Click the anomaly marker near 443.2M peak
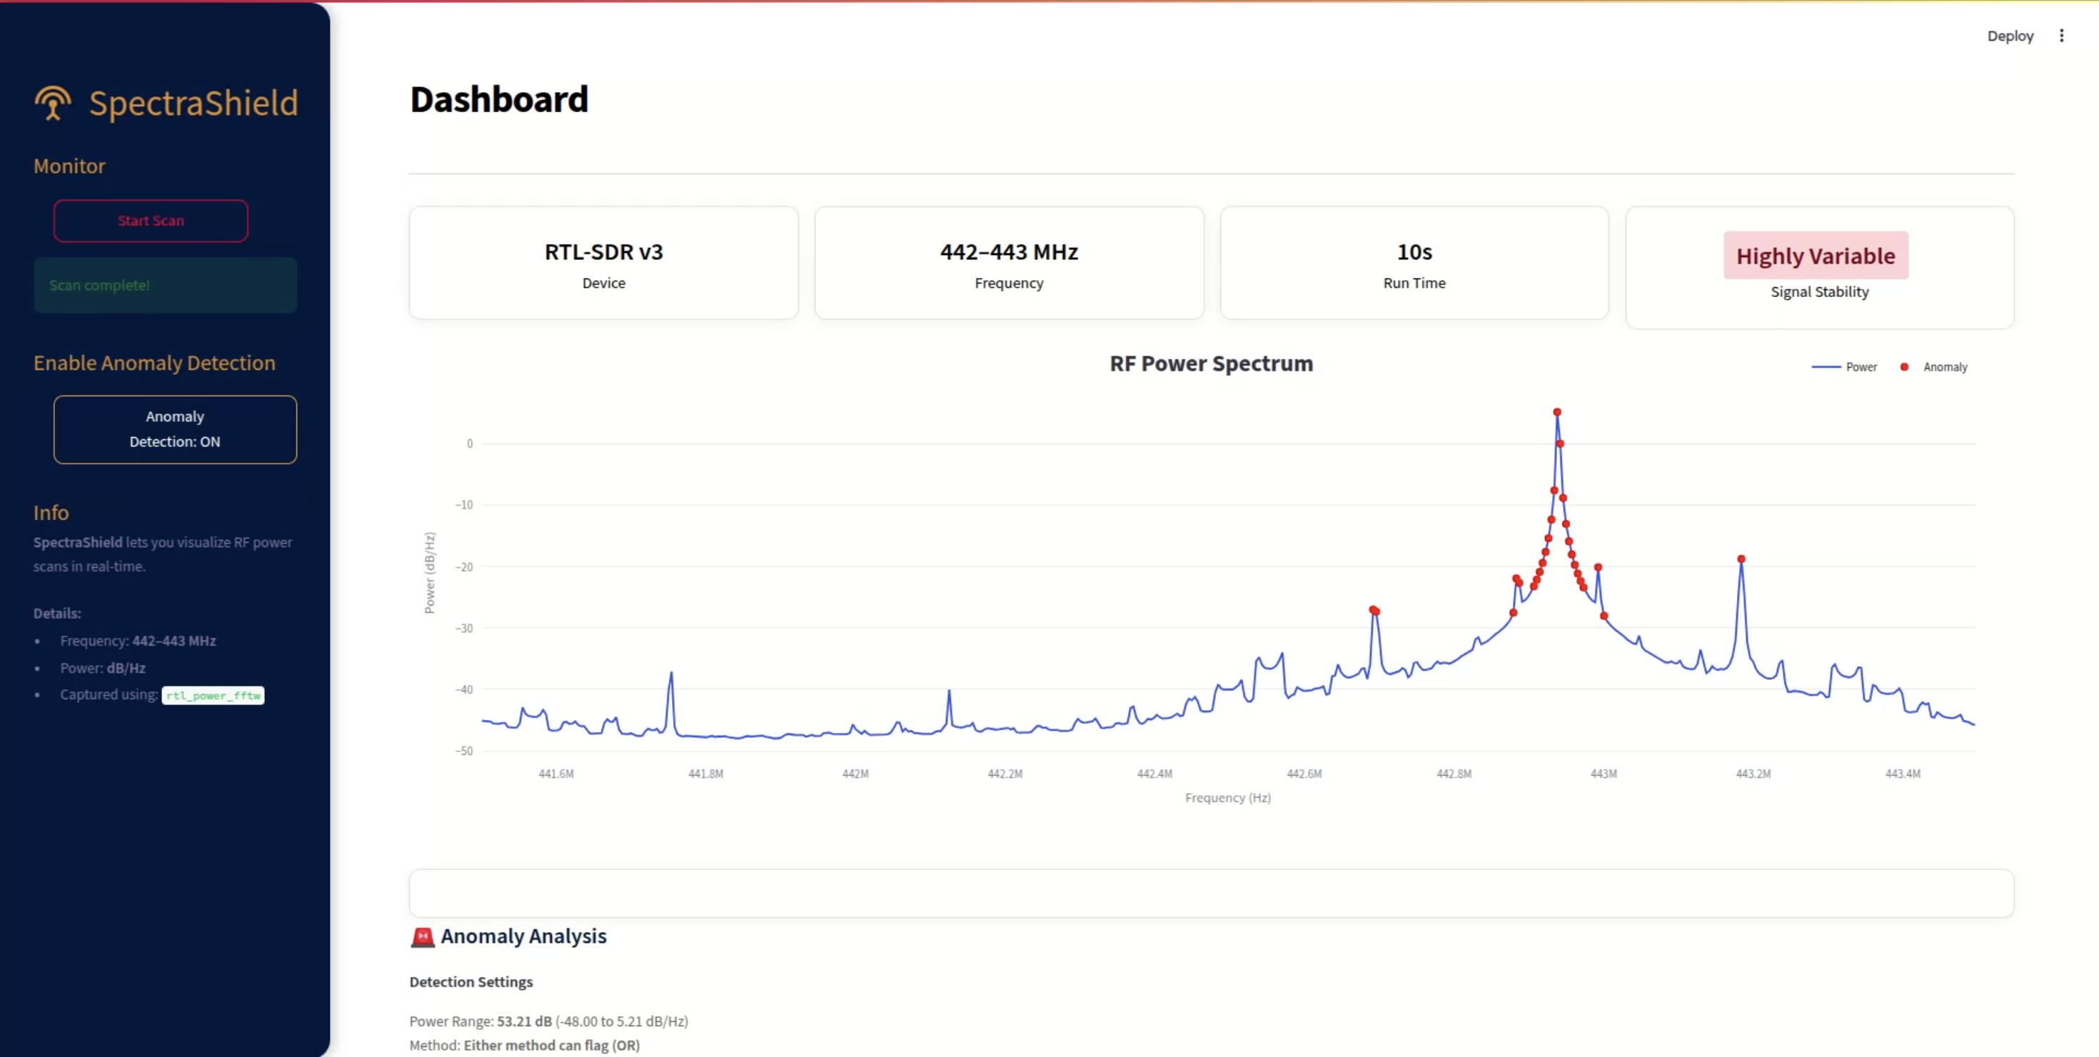The image size is (2099, 1057). pyautogui.click(x=1741, y=559)
